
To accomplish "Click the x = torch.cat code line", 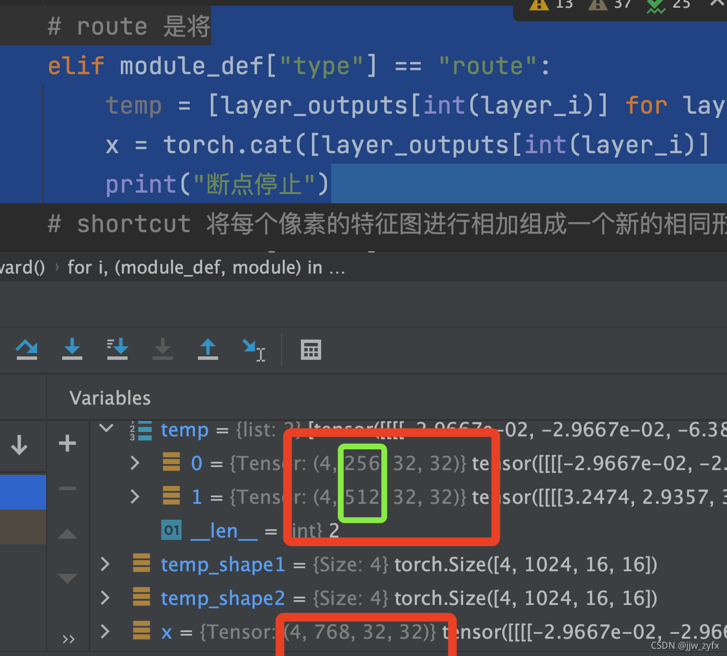I will click(x=407, y=144).
